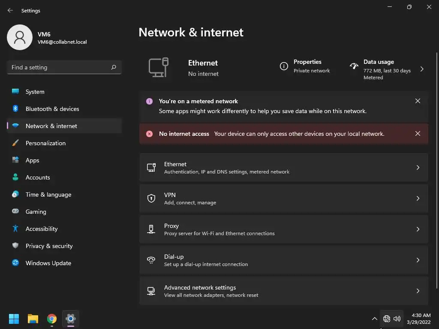
Task: Expand the Ethernet settings row chevron
Action: click(418, 167)
